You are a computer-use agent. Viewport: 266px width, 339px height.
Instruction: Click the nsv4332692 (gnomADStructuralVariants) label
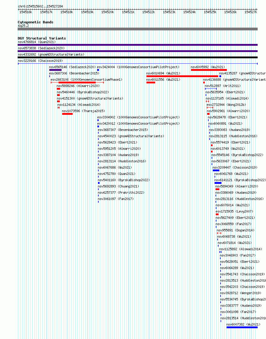(x=51, y=54)
